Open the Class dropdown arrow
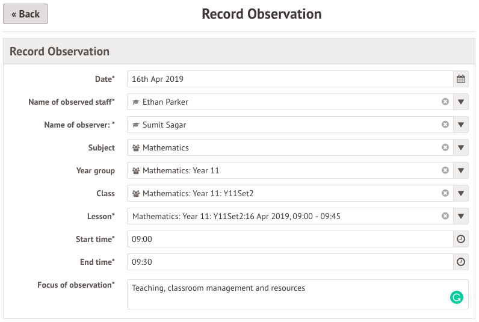Viewport: 479px width, 322px height. [x=460, y=193]
